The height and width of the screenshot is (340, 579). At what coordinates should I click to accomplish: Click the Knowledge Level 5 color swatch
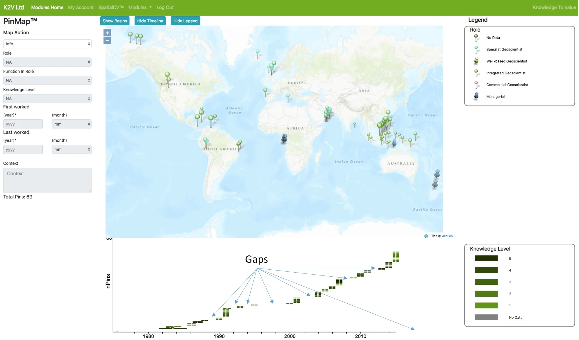click(486, 258)
